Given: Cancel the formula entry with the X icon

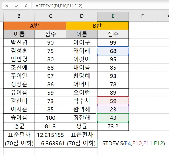Looking at the screenshot, I should coord(7,6).
